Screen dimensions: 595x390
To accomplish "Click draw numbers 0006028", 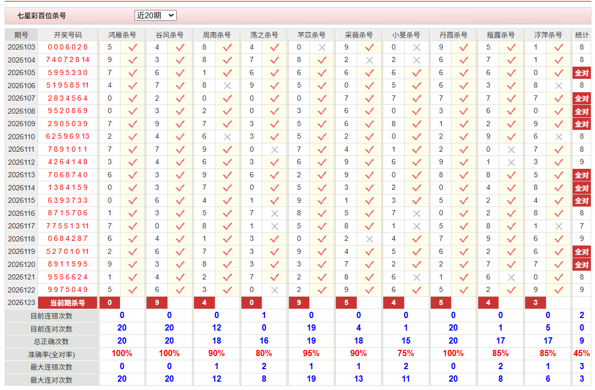I will [x=68, y=47].
